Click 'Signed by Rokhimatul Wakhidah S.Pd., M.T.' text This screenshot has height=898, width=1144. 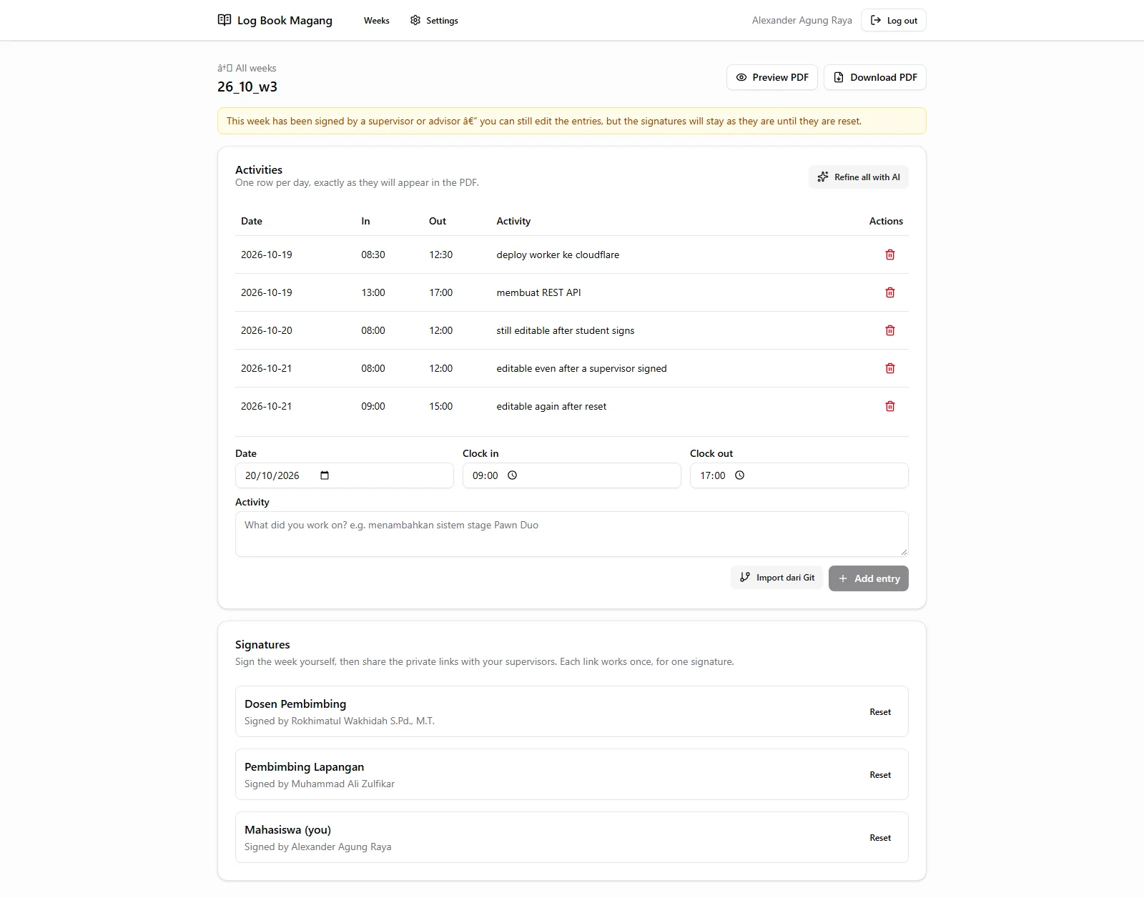click(x=340, y=721)
